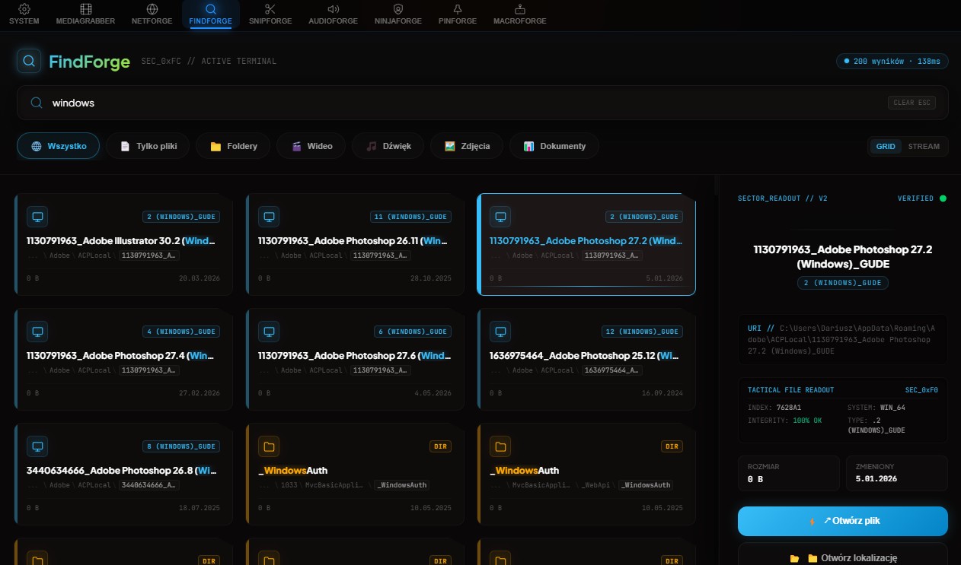Click the 8 (WINDOWS)_GUDE badge
961x565 pixels.
181,446
